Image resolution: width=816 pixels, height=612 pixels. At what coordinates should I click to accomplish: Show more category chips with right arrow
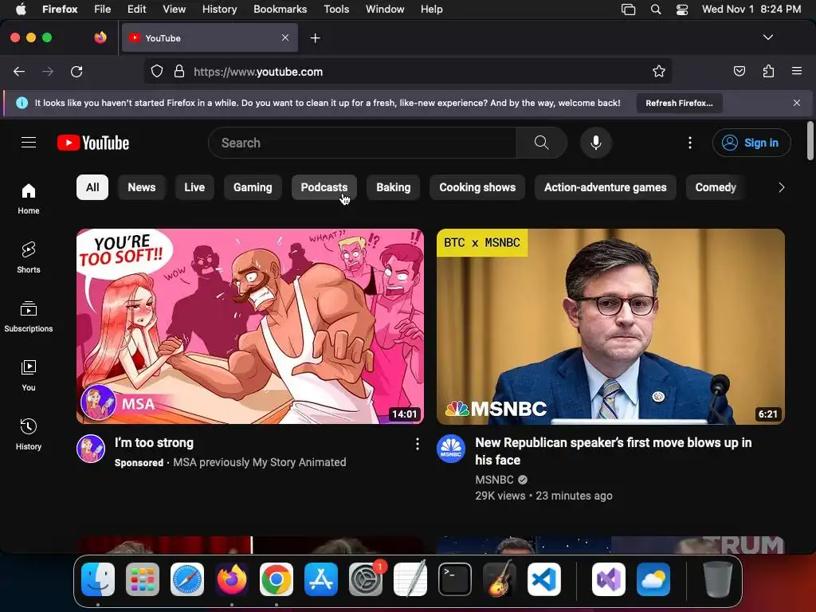[x=781, y=187]
